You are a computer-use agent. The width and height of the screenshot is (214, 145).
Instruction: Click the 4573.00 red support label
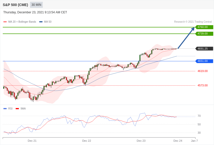click(202, 86)
